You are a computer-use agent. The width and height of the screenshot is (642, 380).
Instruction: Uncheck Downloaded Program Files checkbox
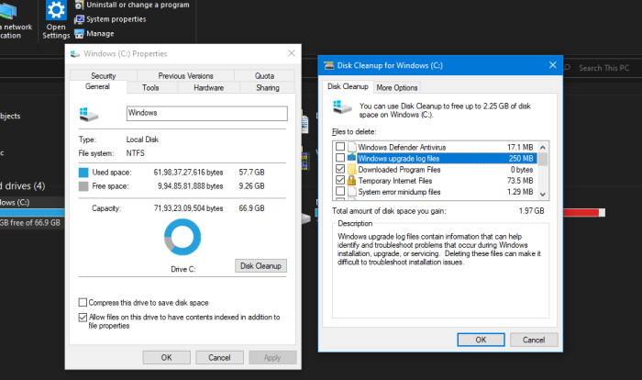tap(340, 169)
